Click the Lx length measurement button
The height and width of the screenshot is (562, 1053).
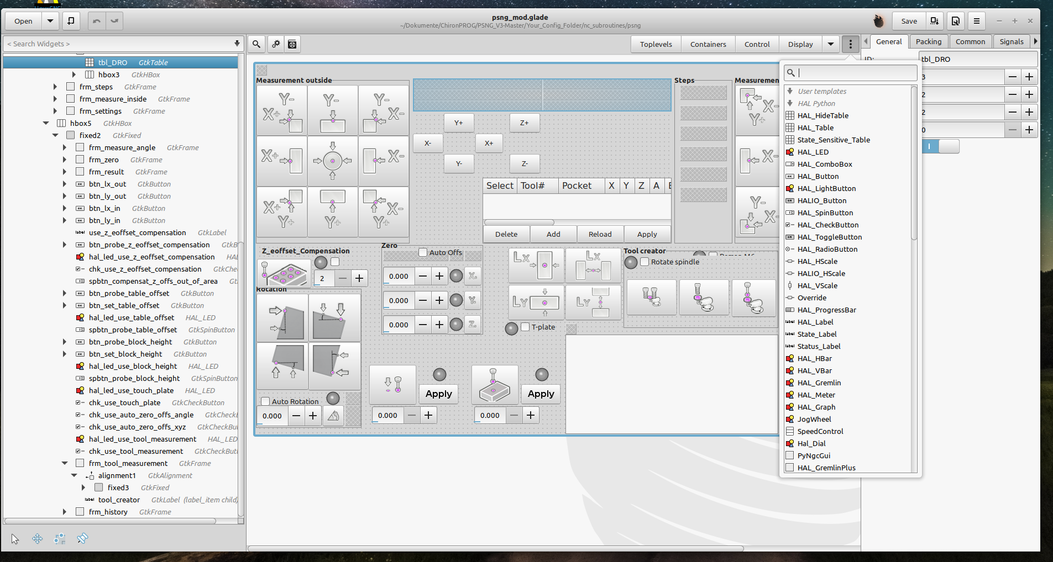click(x=536, y=266)
